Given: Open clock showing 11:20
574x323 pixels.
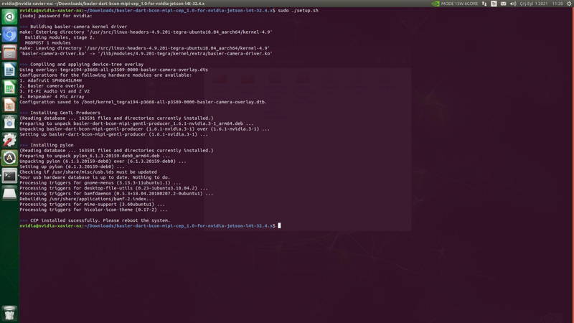Looking at the screenshot, I should tap(557, 4).
